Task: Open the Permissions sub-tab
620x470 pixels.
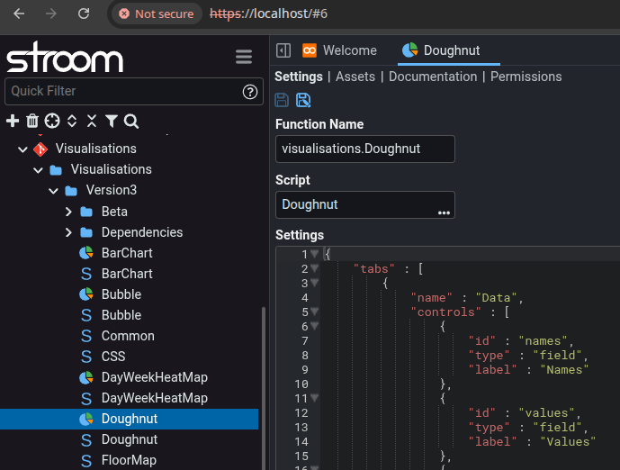Action: (x=526, y=77)
